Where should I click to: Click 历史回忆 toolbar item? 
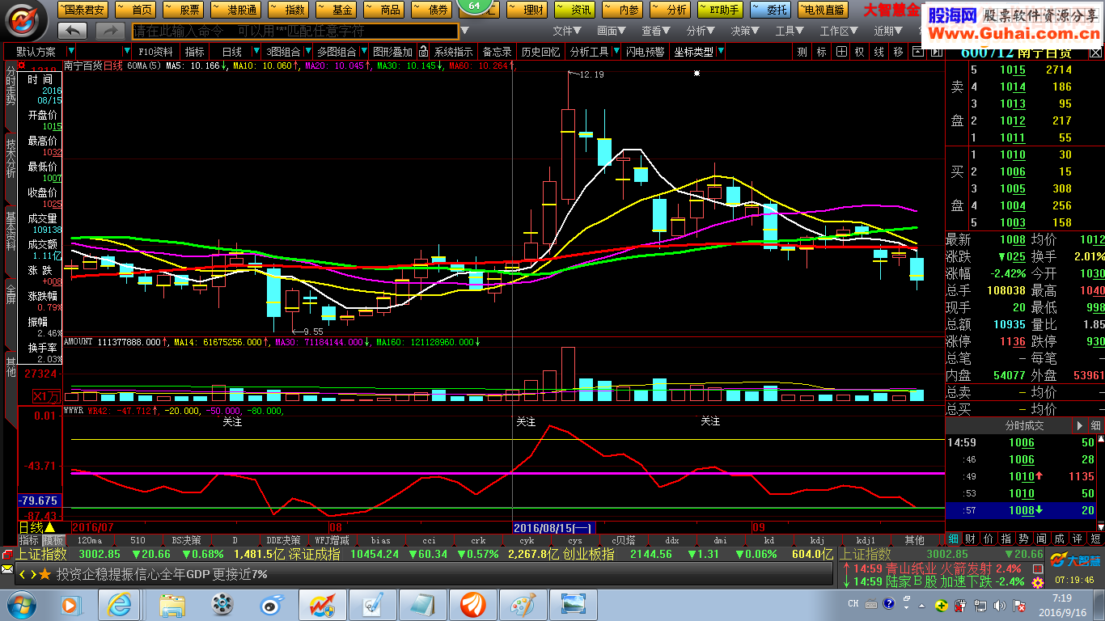coord(540,51)
